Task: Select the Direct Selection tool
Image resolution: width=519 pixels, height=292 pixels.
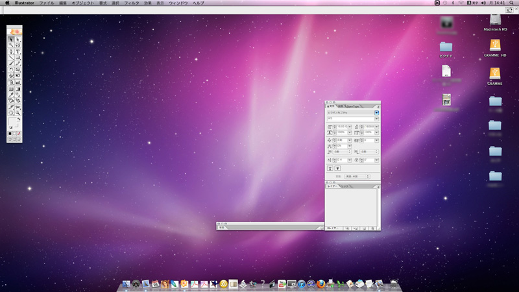Action: (18, 40)
